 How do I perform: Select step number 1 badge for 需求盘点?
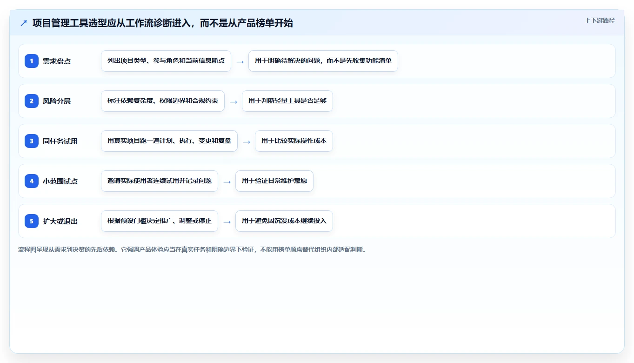point(32,61)
